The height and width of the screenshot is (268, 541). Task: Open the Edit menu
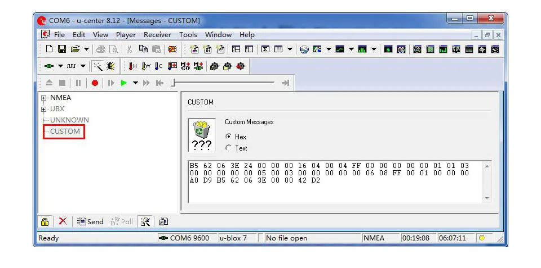(79, 35)
